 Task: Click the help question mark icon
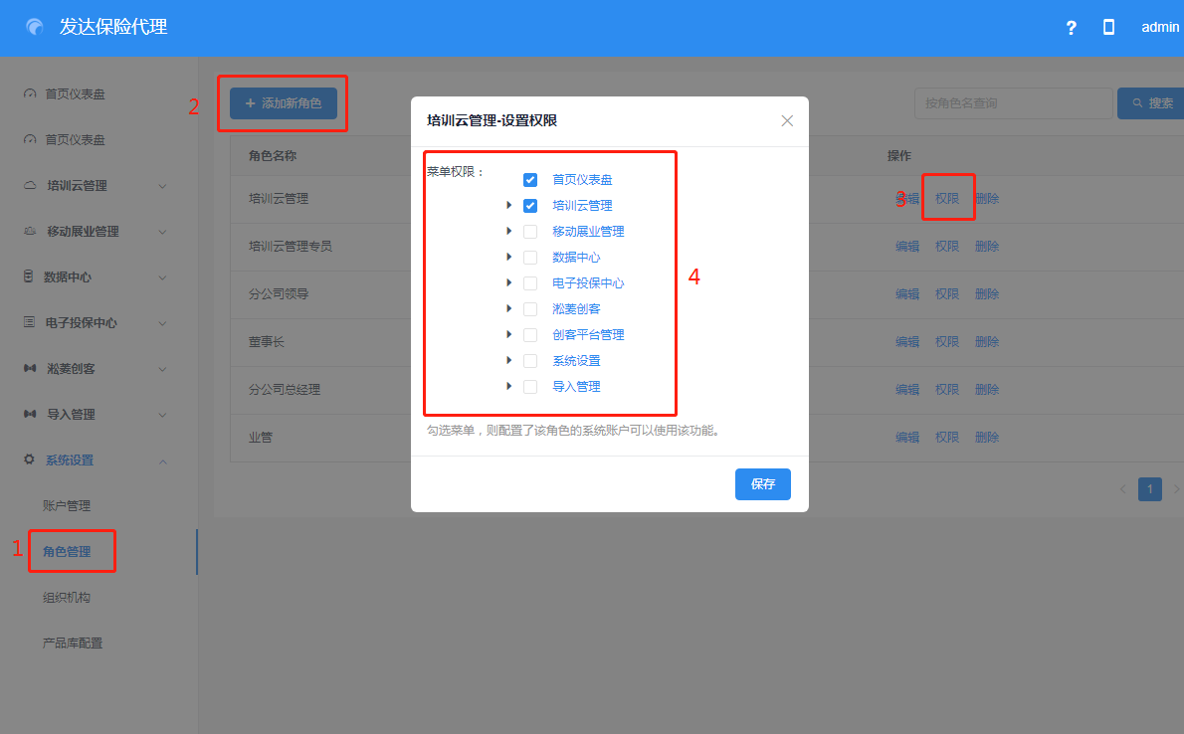click(1071, 28)
